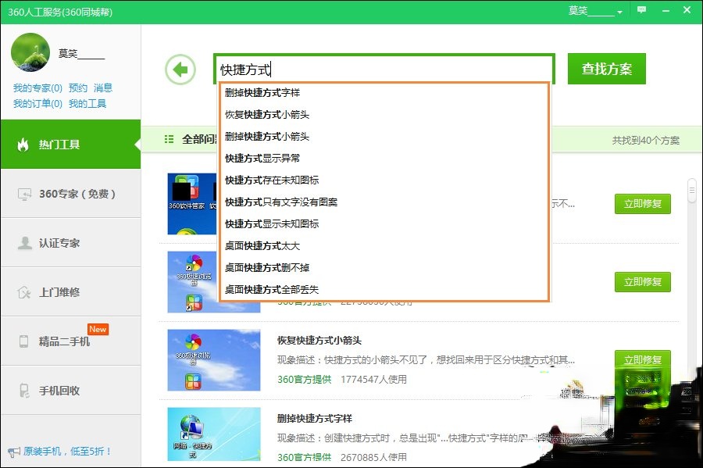The image size is (703, 468).
Task: Open 认证专家 from the sidebar icon
Action: pos(25,243)
